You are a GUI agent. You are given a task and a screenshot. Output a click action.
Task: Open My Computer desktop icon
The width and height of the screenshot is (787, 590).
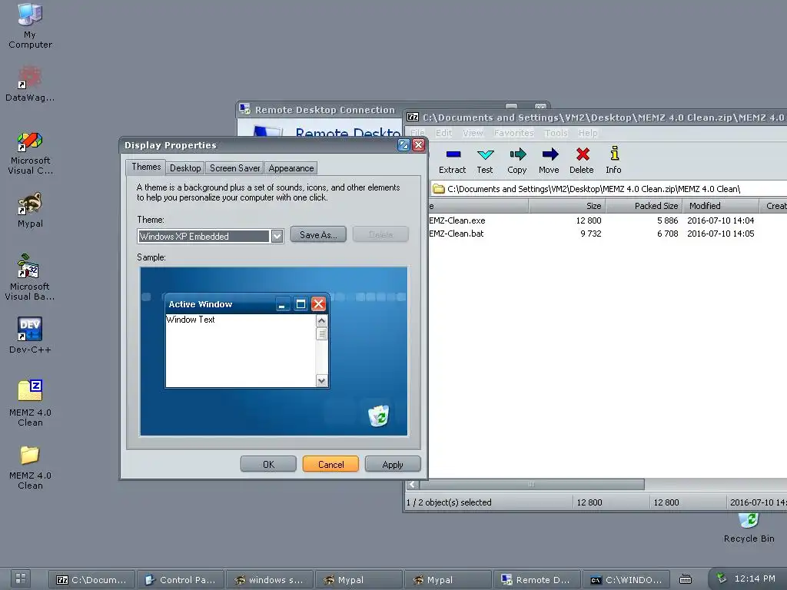(30, 26)
